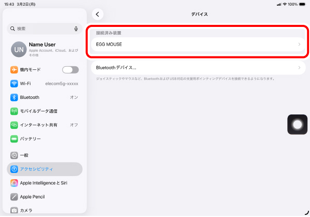
Task: Open the EGG MOUSE connected device
Action: pyautogui.click(x=198, y=45)
